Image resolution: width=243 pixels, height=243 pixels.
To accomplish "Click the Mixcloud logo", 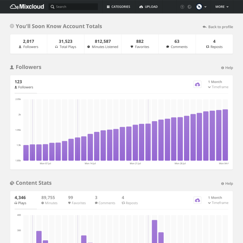I will point(27,7).
